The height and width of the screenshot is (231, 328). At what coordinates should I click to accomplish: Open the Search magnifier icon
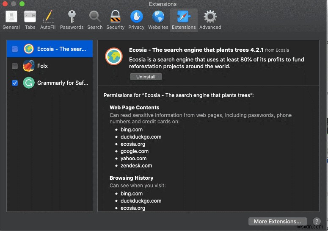coord(95,17)
